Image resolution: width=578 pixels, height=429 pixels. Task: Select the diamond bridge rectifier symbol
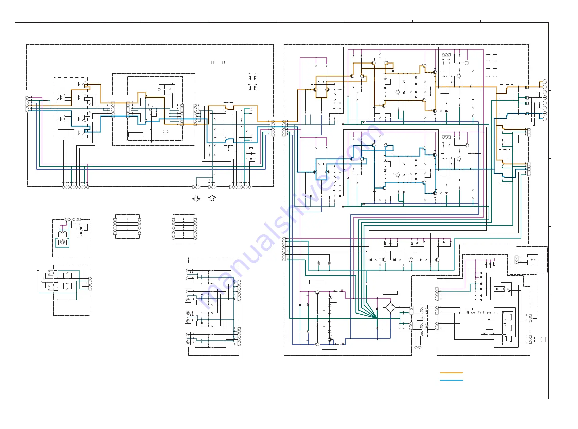(x=390, y=307)
